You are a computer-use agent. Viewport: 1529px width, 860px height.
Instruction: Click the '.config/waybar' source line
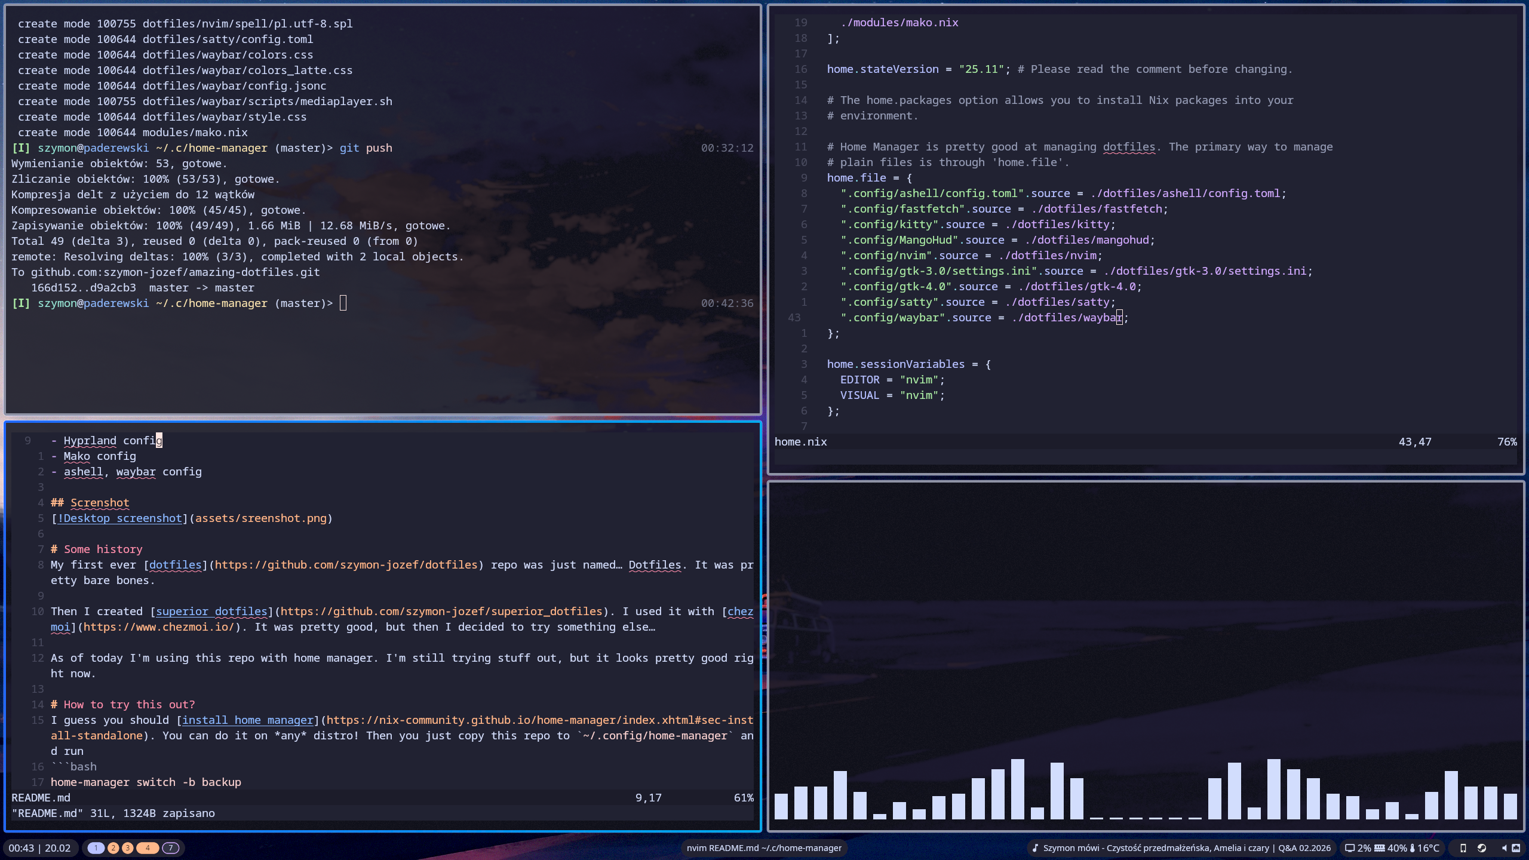(x=985, y=317)
